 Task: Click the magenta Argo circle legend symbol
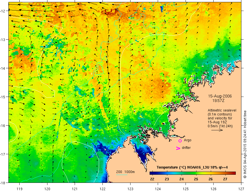pyautogui.click(x=180, y=141)
